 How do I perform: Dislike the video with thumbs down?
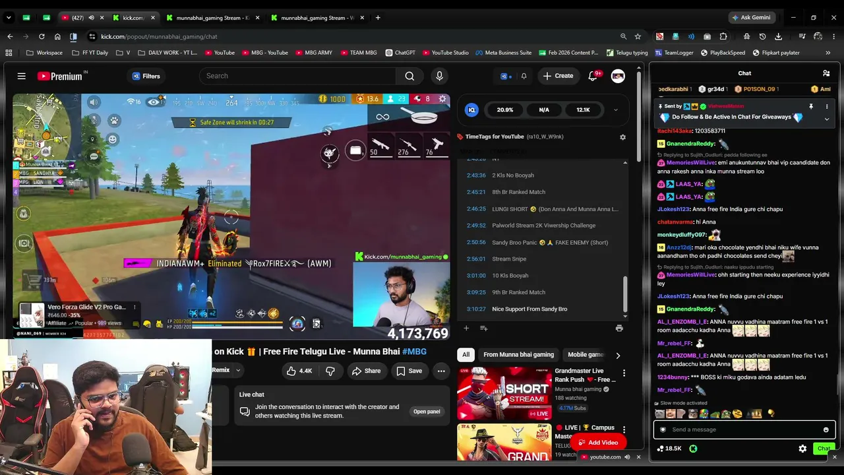click(x=330, y=371)
